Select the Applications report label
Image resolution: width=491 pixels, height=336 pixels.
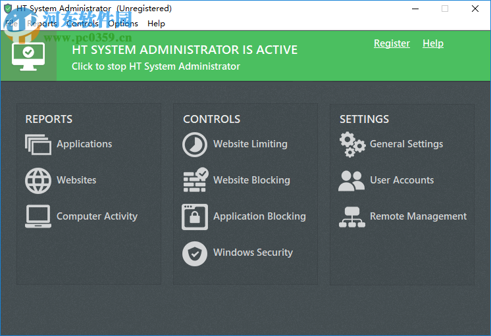click(x=84, y=144)
